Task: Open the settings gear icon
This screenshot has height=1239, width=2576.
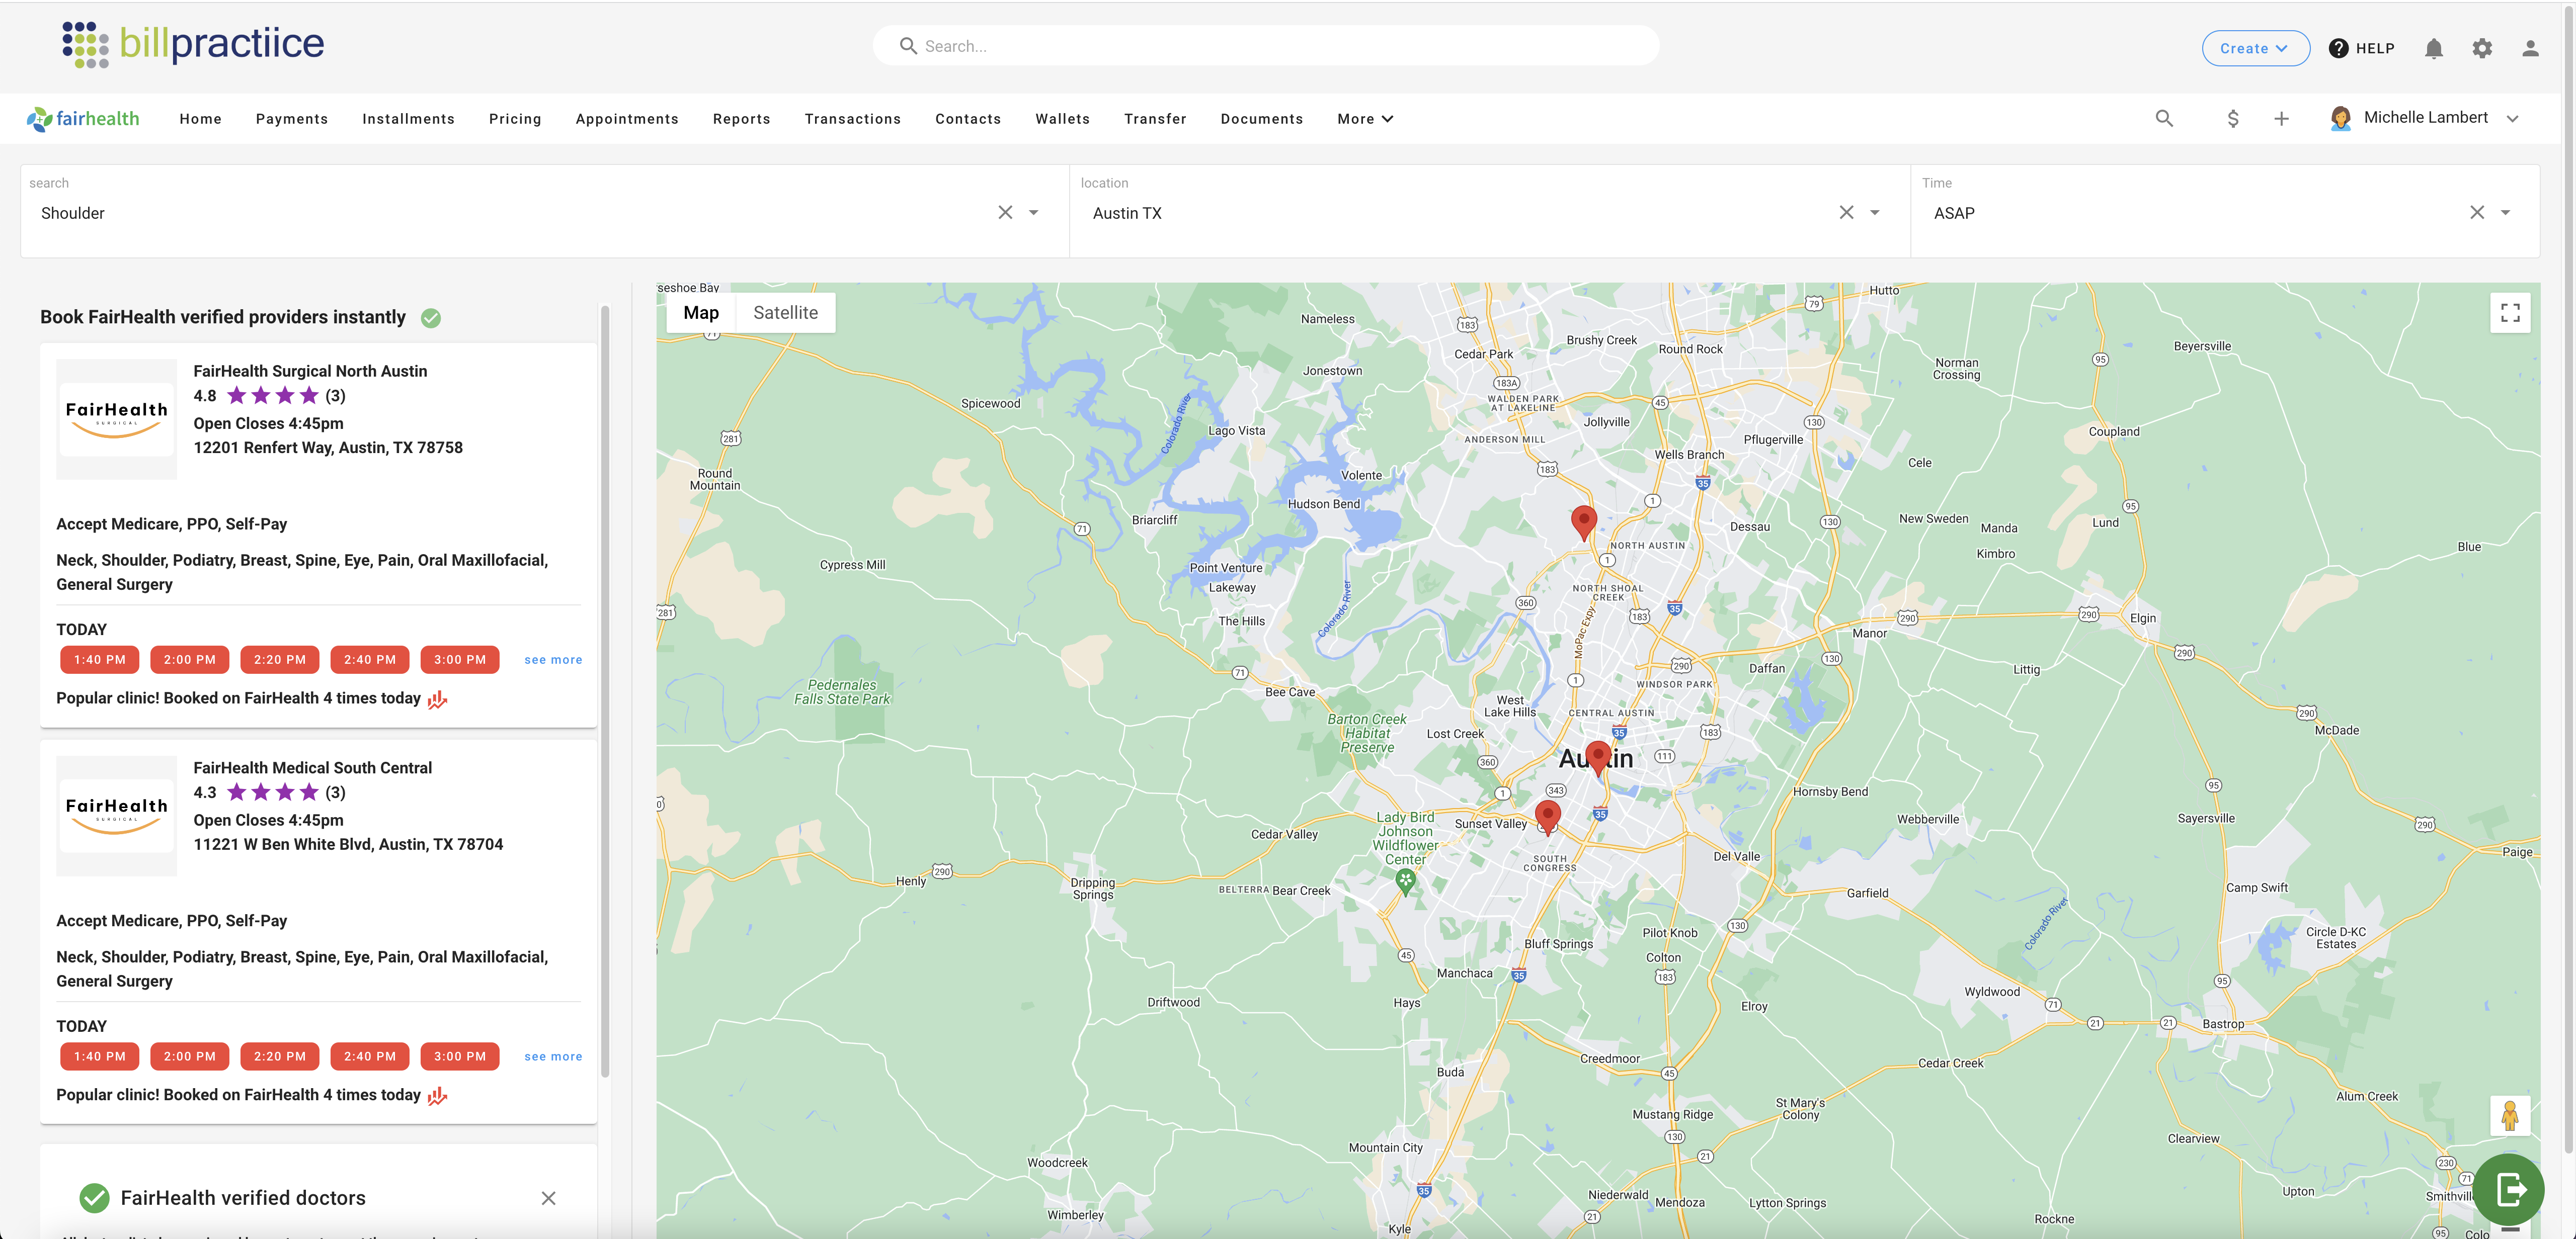Action: click(x=2481, y=48)
